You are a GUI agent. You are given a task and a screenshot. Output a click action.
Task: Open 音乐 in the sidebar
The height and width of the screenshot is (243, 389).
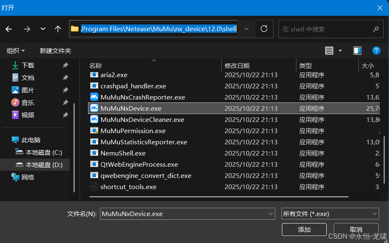(x=27, y=102)
